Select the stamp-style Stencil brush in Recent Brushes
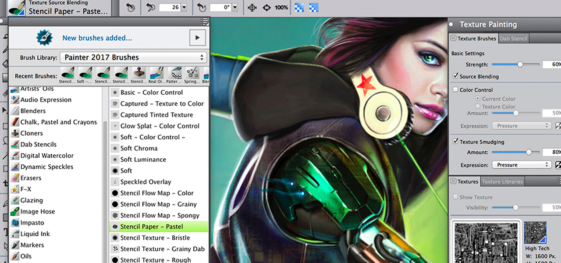Image resolution: width=561 pixels, height=263 pixels. pos(138,72)
